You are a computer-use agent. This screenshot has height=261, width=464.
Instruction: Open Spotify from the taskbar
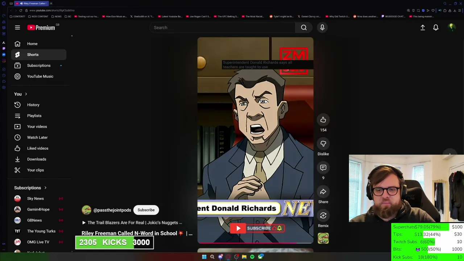(252, 257)
